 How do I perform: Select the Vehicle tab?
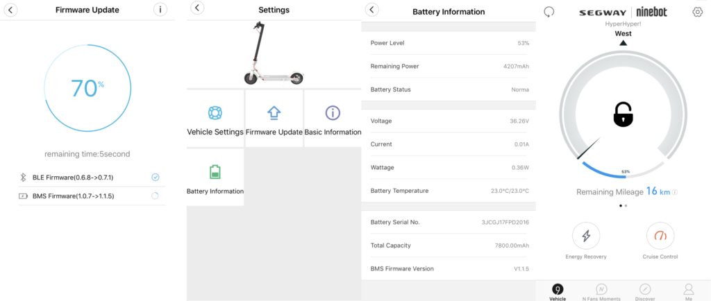557,291
